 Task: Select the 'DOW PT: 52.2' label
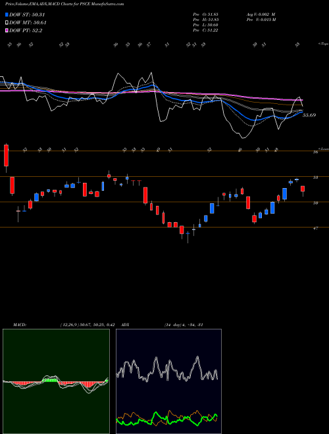(x=26, y=30)
